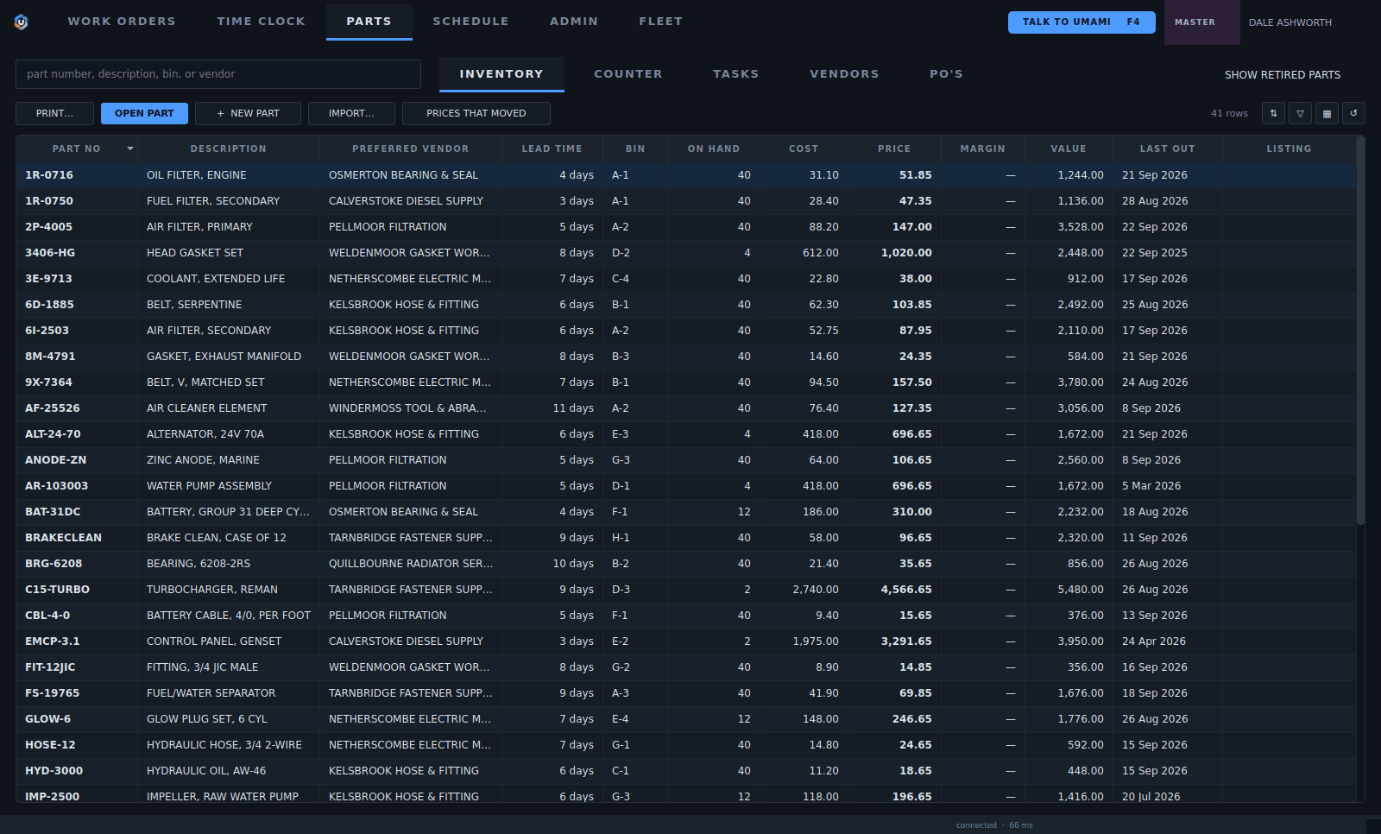Viewport: 1381px width, 834px height.
Task: Click the refresh/reset arrow icon
Action: [x=1353, y=113]
